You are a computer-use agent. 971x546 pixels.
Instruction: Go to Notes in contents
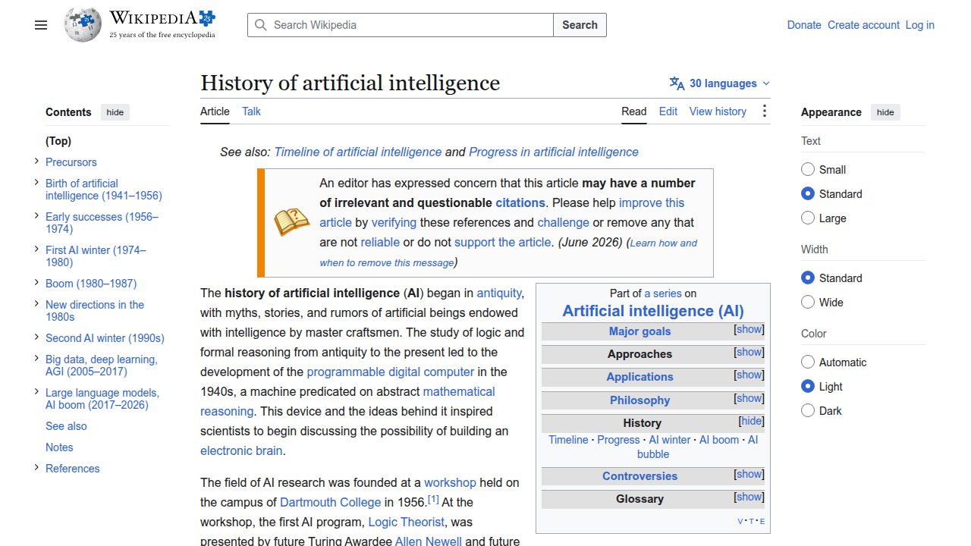pyautogui.click(x=59, y=447)
